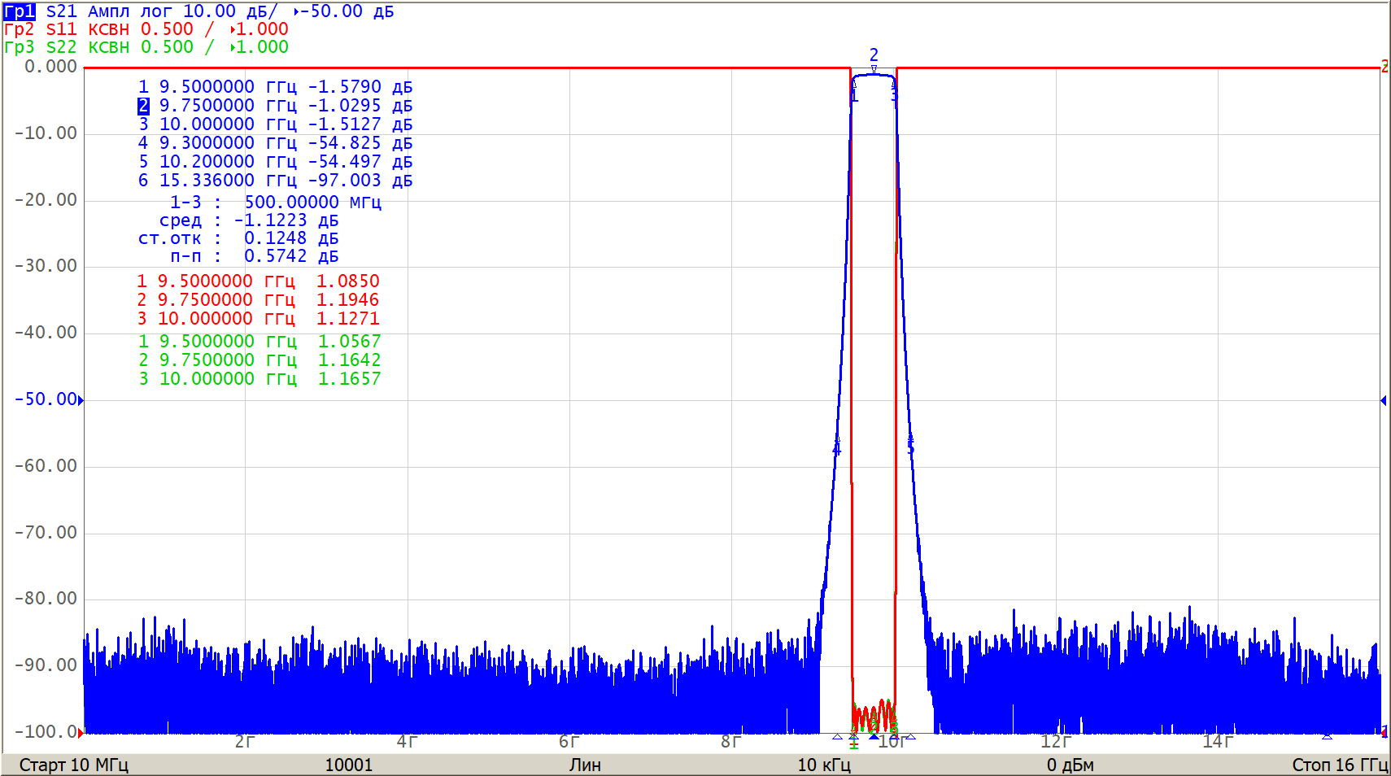Select marker 4 on the left filter slope
Viewport: 1391px width, 776px height.
click(836, 446)
